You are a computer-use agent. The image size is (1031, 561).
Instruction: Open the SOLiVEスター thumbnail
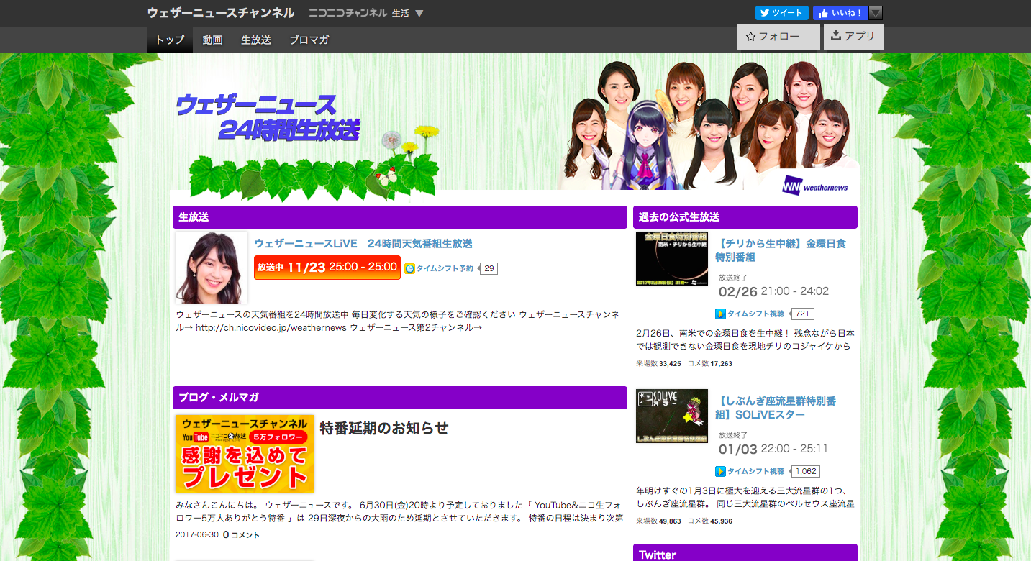tap(672, 416)
